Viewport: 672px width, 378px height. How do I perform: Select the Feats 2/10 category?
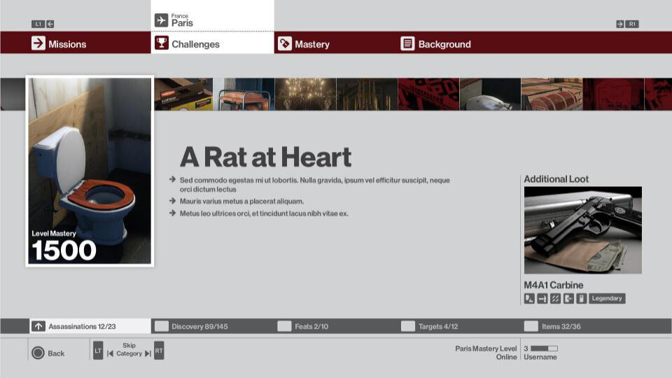(x=336, y=326)
